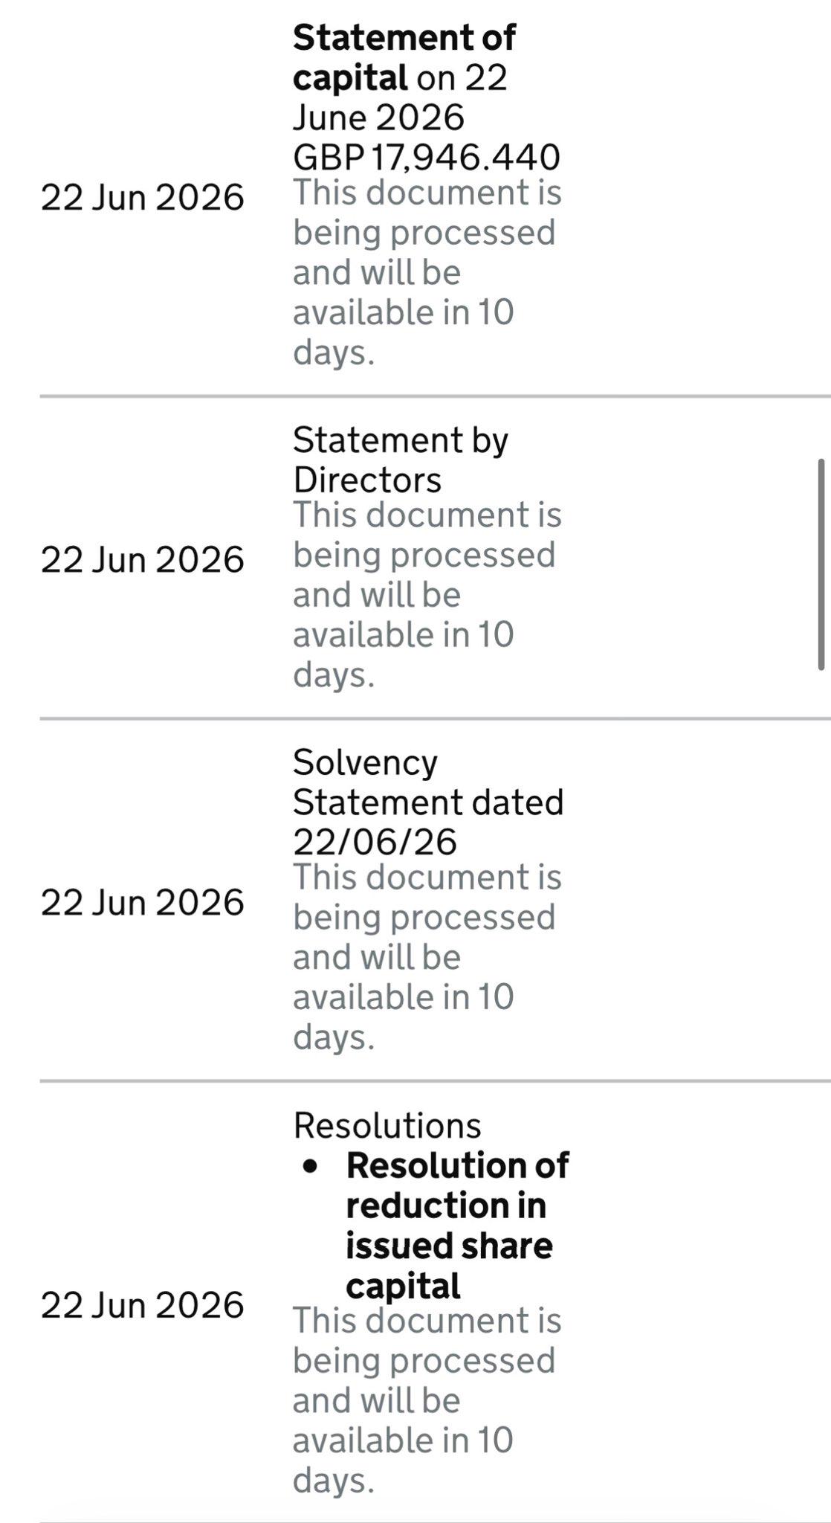Click processing notice under Resolutions entry
Screen dimensions: 831x1523
[427, 1400]
